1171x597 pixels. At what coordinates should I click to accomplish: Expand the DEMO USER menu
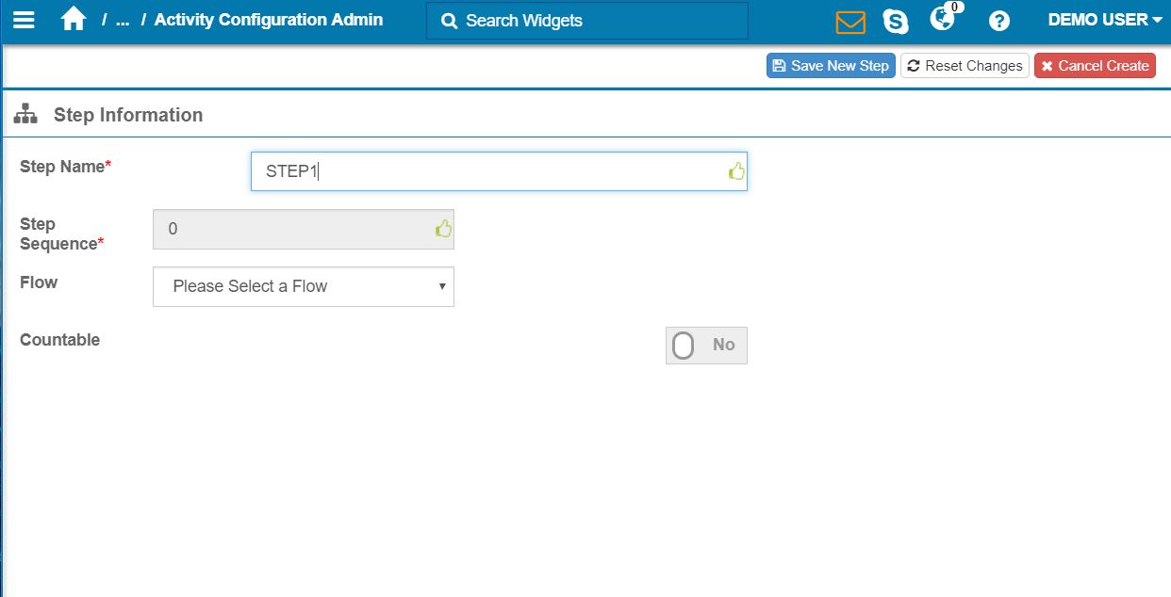(x=1104, y=20)
